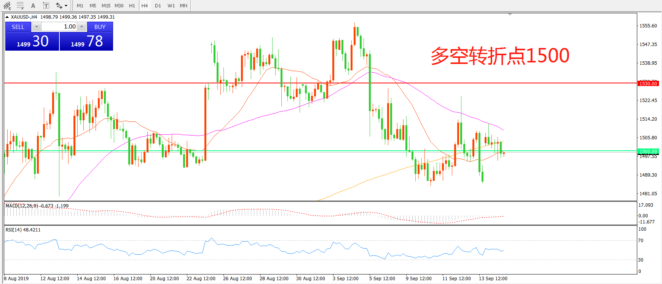Click the BUY button

click(x=100, y=27)
